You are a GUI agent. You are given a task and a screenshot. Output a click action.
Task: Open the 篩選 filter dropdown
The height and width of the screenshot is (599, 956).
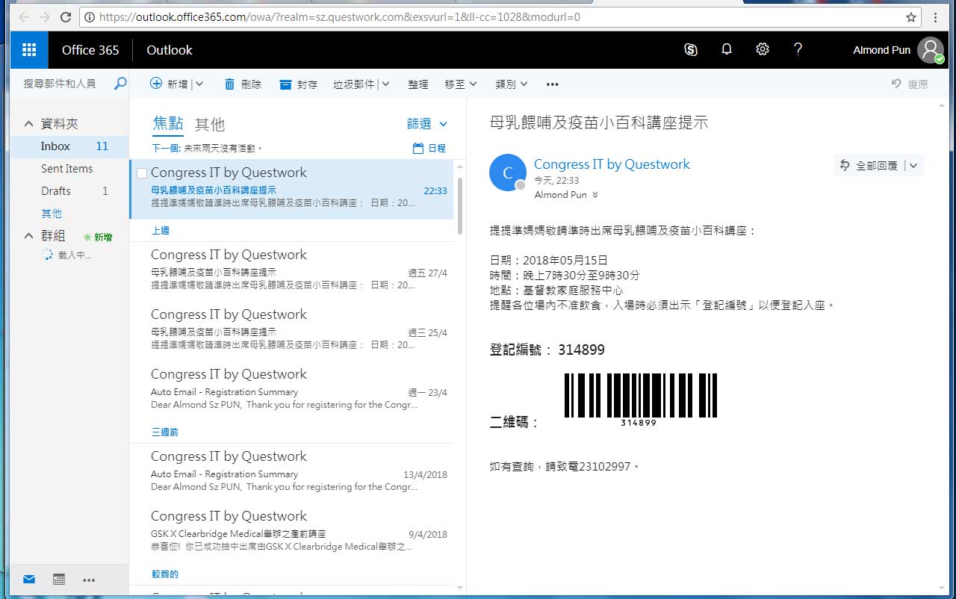pyautogui.click(x=427, y=123)
